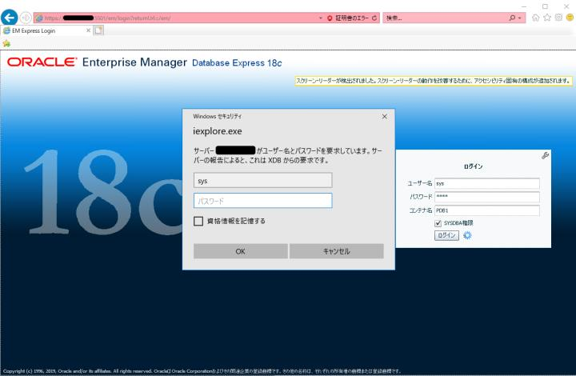Screen dimensions: 576x376
Task: Click the パスワード field in login panel
Action: click(x=487, y=197)
